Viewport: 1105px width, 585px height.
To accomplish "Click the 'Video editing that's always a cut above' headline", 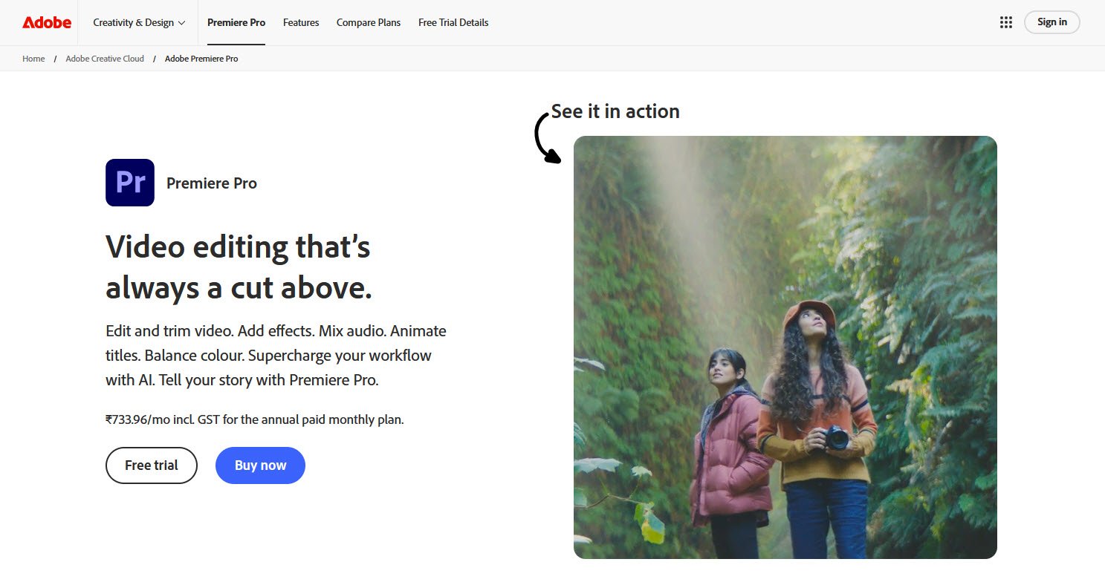I will [x=239, y=267].
